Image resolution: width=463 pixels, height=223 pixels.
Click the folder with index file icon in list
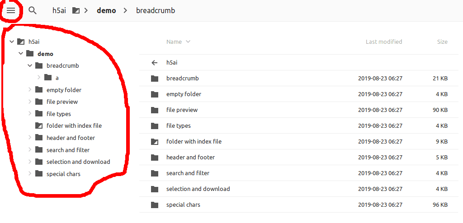coord(155,142)
